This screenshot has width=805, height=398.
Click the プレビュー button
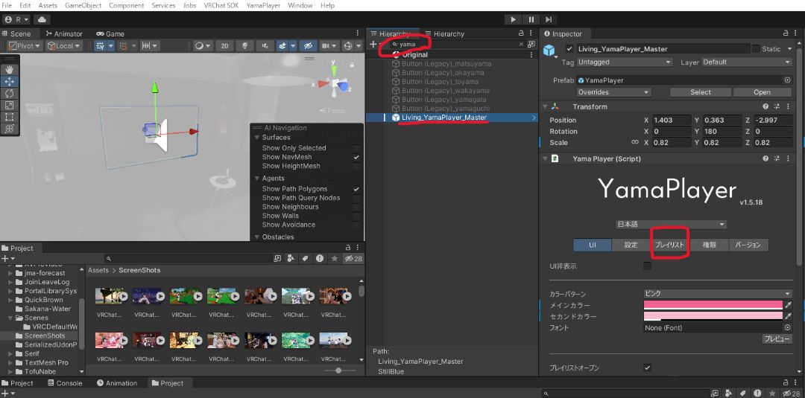tap(777, 339)
